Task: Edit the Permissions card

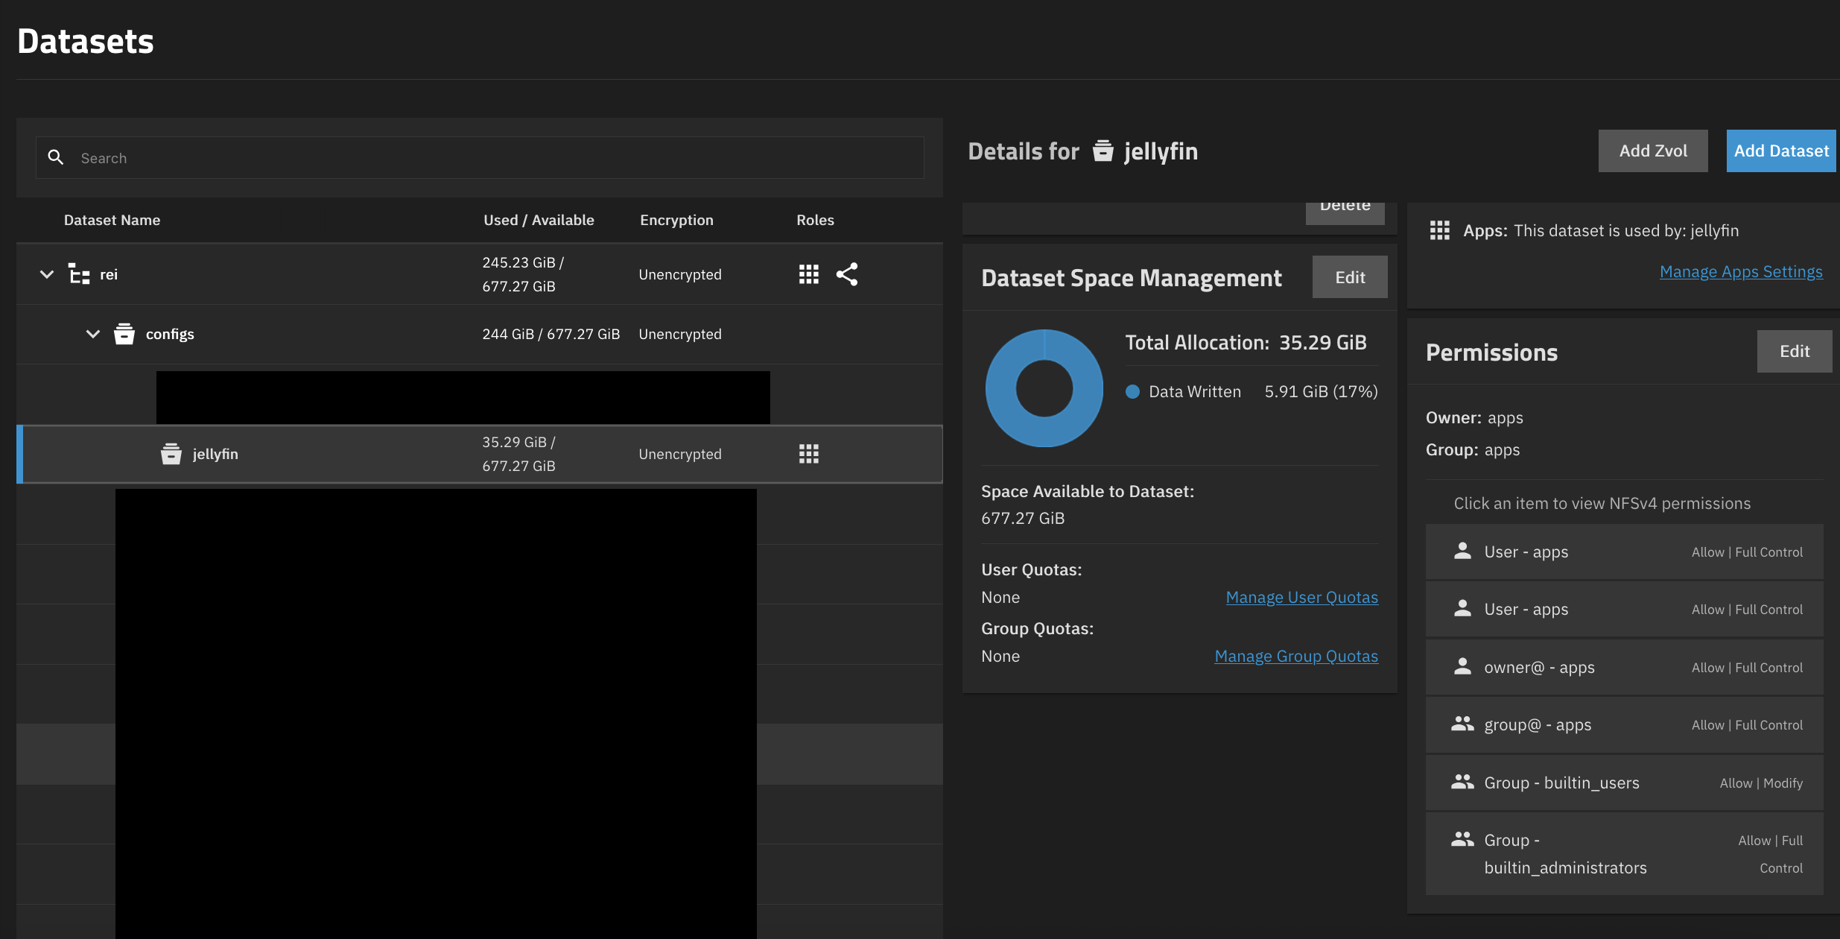Action: tap(1795, 351)
